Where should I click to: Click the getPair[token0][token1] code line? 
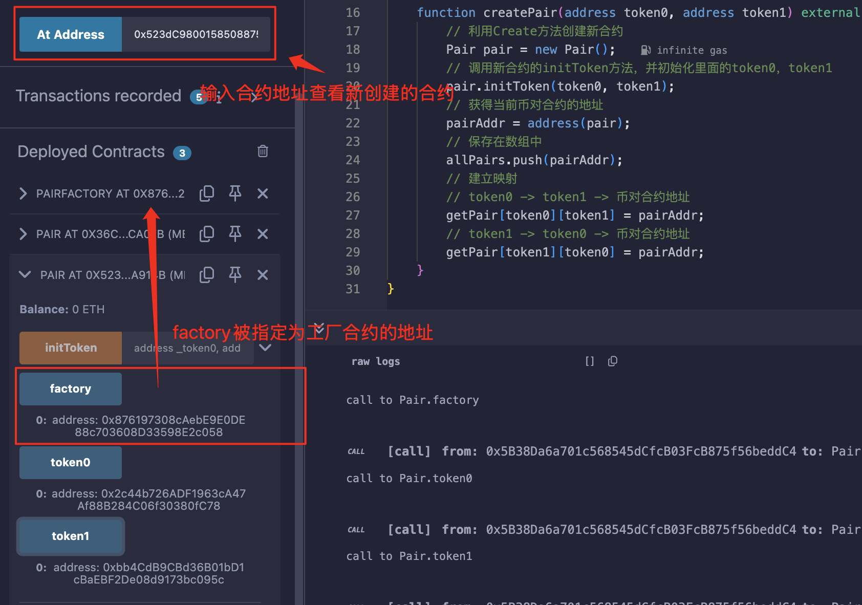click(x=575, y=215)
